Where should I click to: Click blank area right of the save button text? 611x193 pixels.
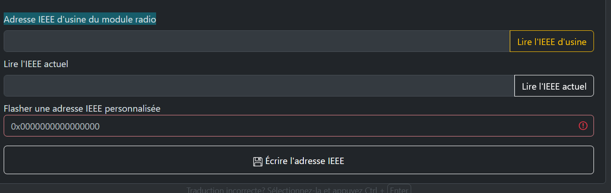[460, 161]
